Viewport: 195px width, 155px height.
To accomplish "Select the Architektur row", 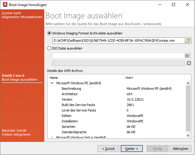I will (117, 94).
